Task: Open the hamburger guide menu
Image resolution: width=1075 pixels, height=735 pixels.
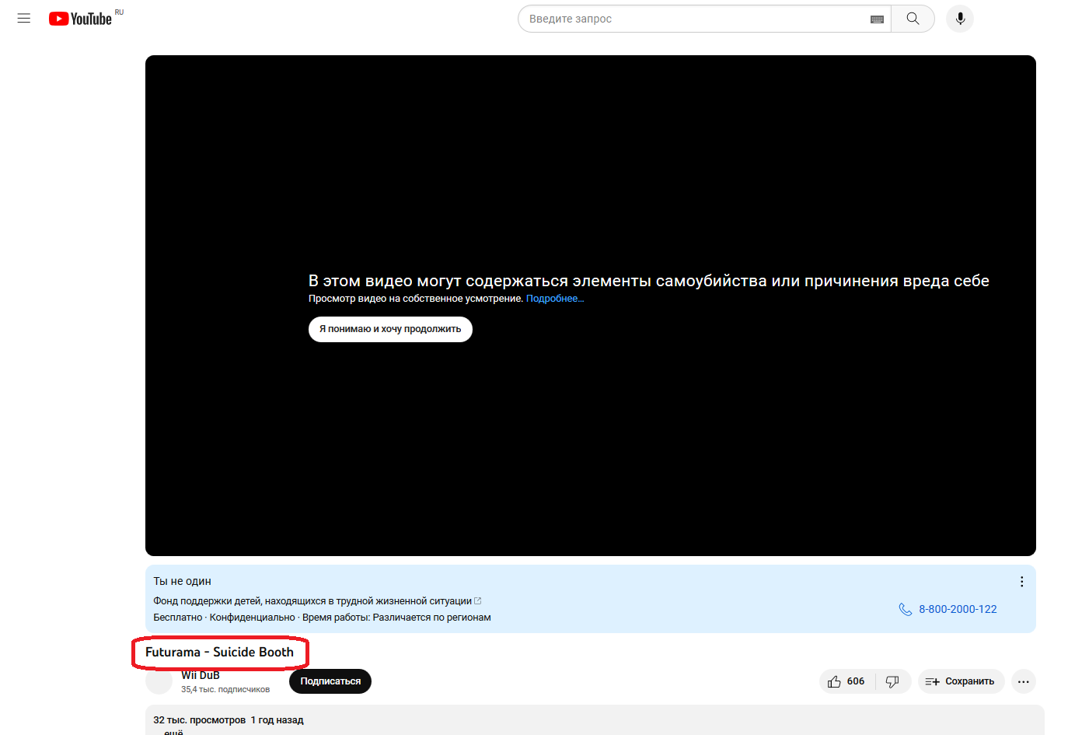Action: [x=24, y=19]
